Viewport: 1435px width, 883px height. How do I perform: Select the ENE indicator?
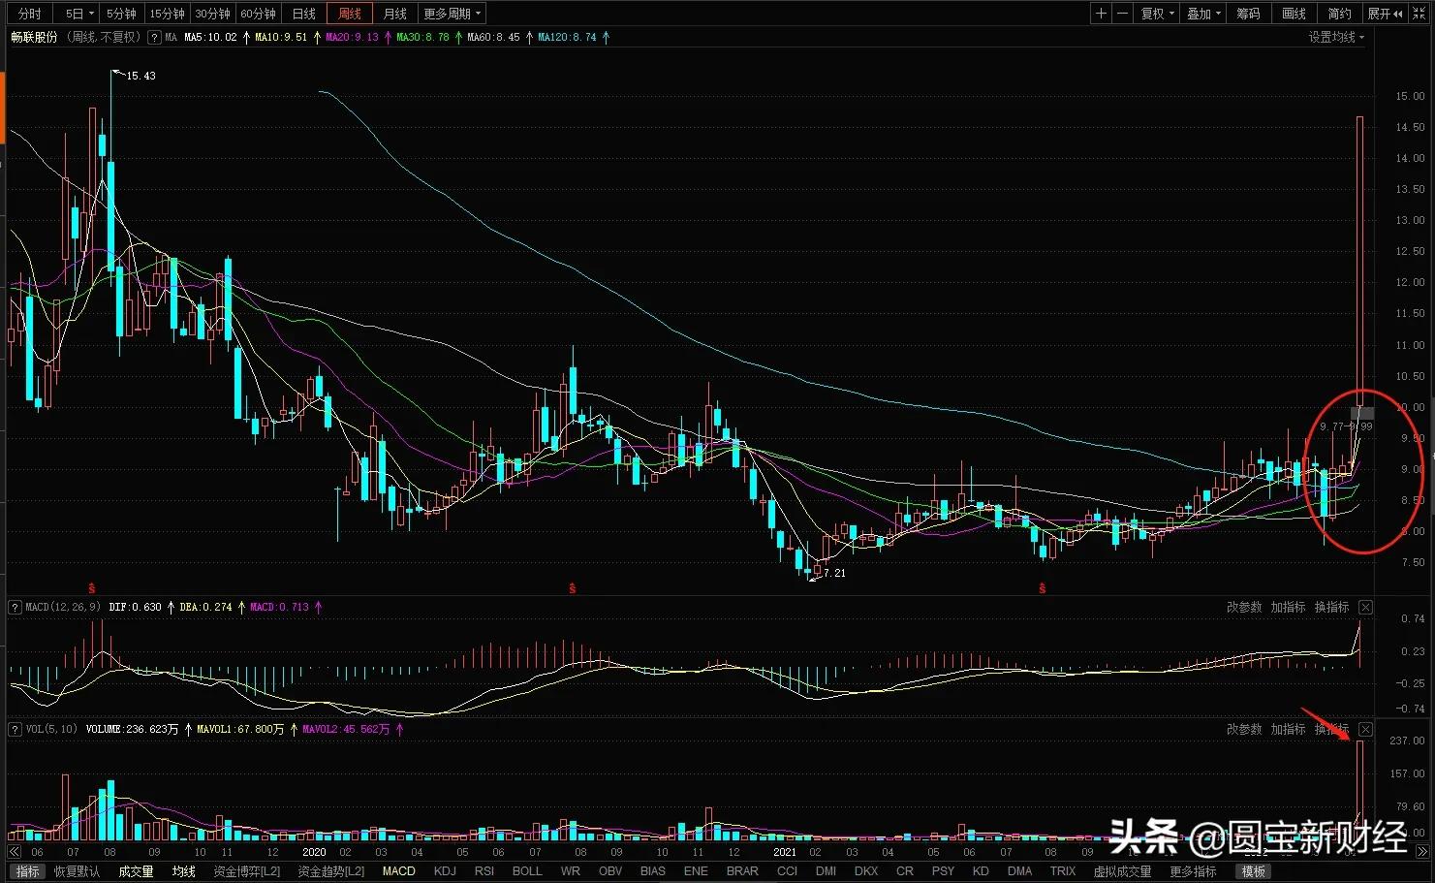tap(696, 871)
